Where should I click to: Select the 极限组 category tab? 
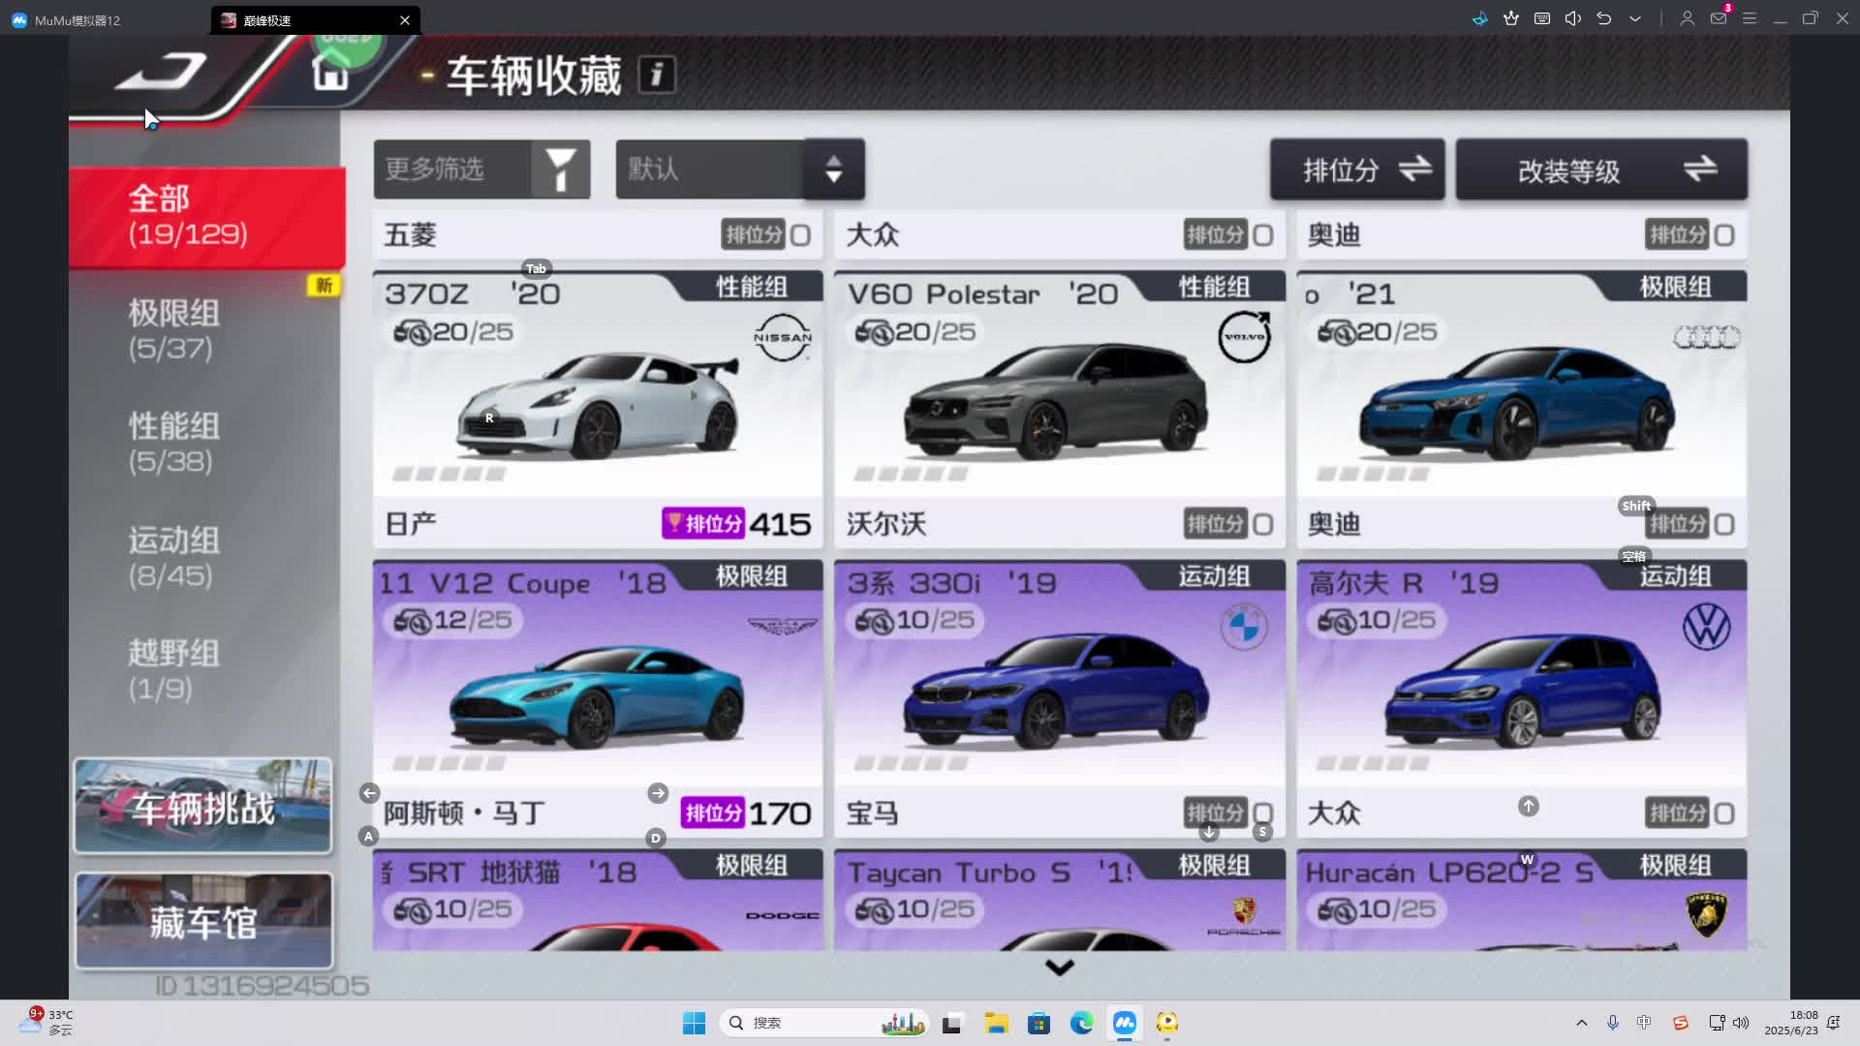click(x=174, y=330)
